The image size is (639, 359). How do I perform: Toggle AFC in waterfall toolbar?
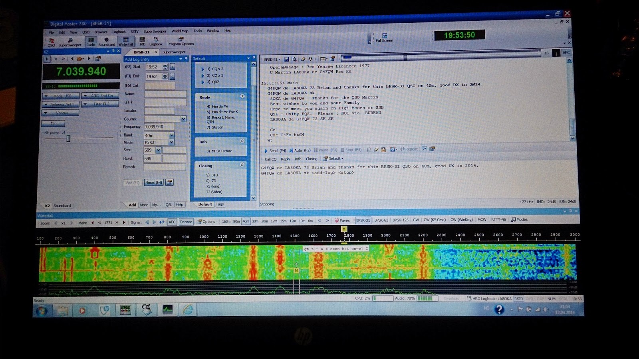[172, 222]
